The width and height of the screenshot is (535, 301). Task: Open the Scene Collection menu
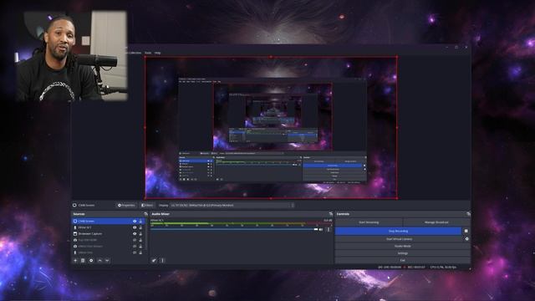point(134,53)
